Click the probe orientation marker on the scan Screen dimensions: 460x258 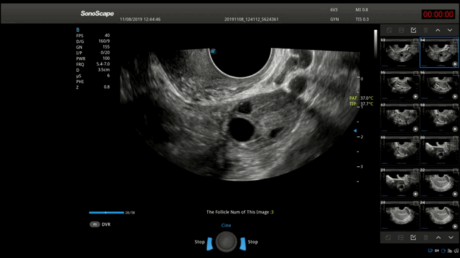pyautogui.click(x=213, y=51)
